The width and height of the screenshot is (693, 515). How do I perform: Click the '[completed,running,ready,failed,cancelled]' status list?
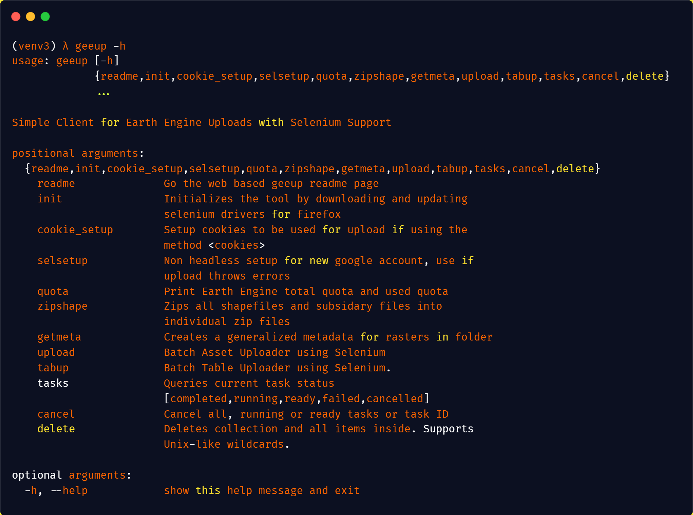point(297,399)
